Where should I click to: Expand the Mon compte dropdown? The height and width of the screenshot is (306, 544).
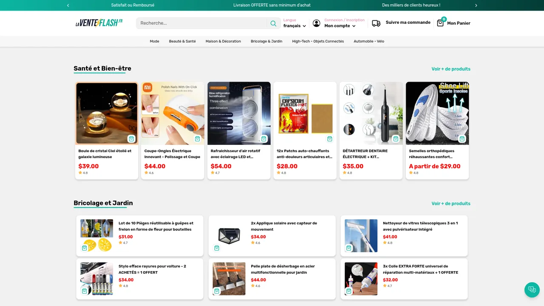click(340, 26)
